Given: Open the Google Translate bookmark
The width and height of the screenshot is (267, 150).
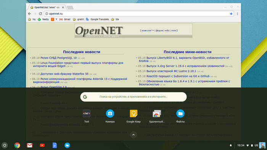Looking at the screenshot, I should 97,19.
